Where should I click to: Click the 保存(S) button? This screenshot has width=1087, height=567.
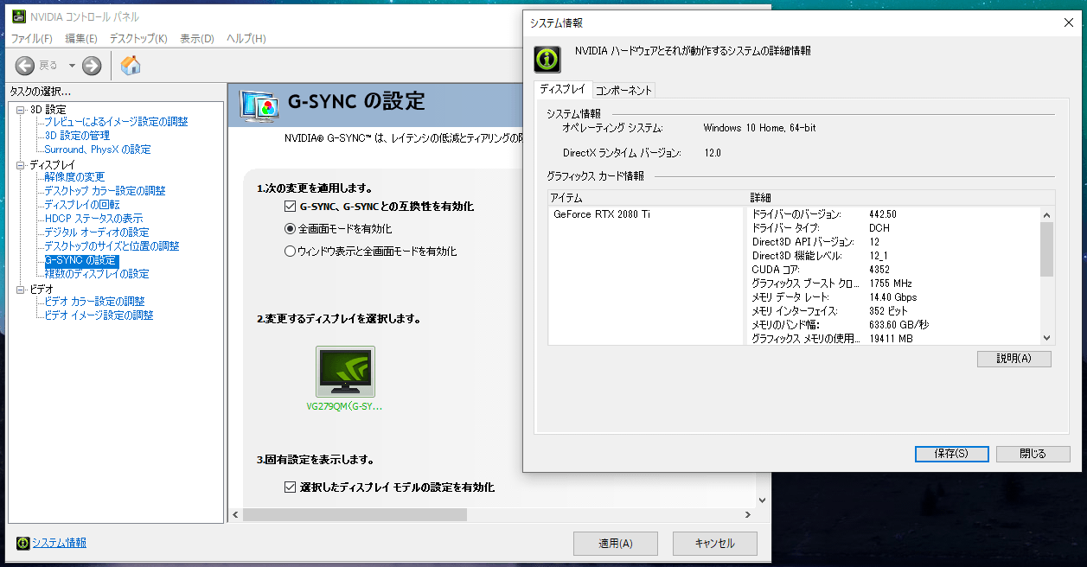tap(951, 454)
